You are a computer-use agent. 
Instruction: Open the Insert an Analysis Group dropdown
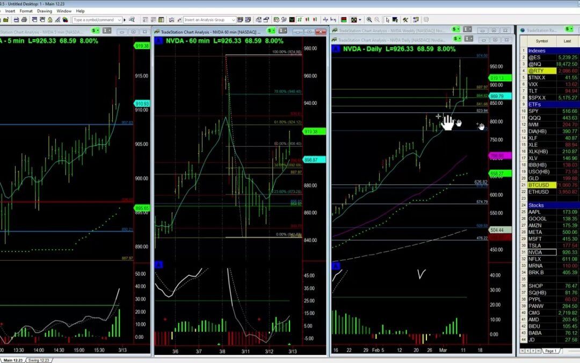pos(234,20)
